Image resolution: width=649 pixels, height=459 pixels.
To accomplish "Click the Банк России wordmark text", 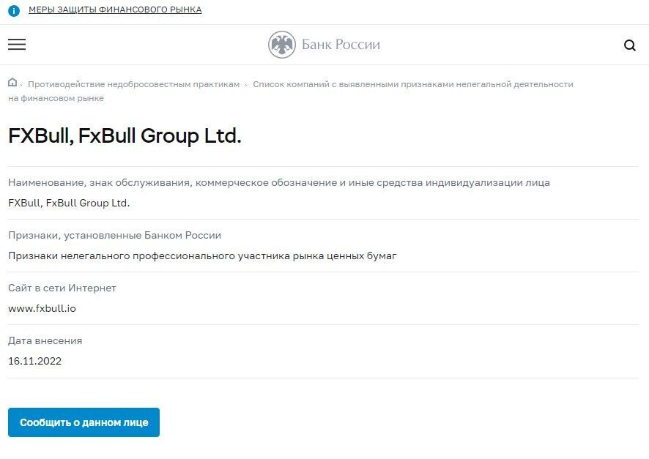I will [341, 45].
